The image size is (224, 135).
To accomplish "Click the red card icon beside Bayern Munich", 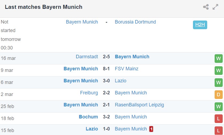I will click(x=151, y=129).
